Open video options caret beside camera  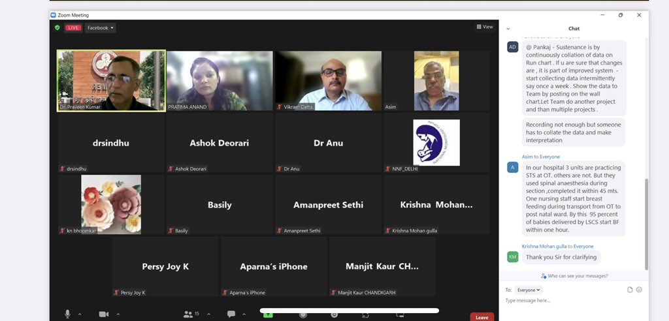(118, 314)
